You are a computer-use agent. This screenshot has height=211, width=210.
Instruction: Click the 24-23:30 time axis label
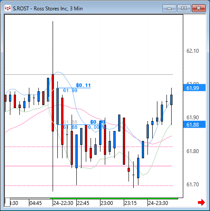point(158,203)
